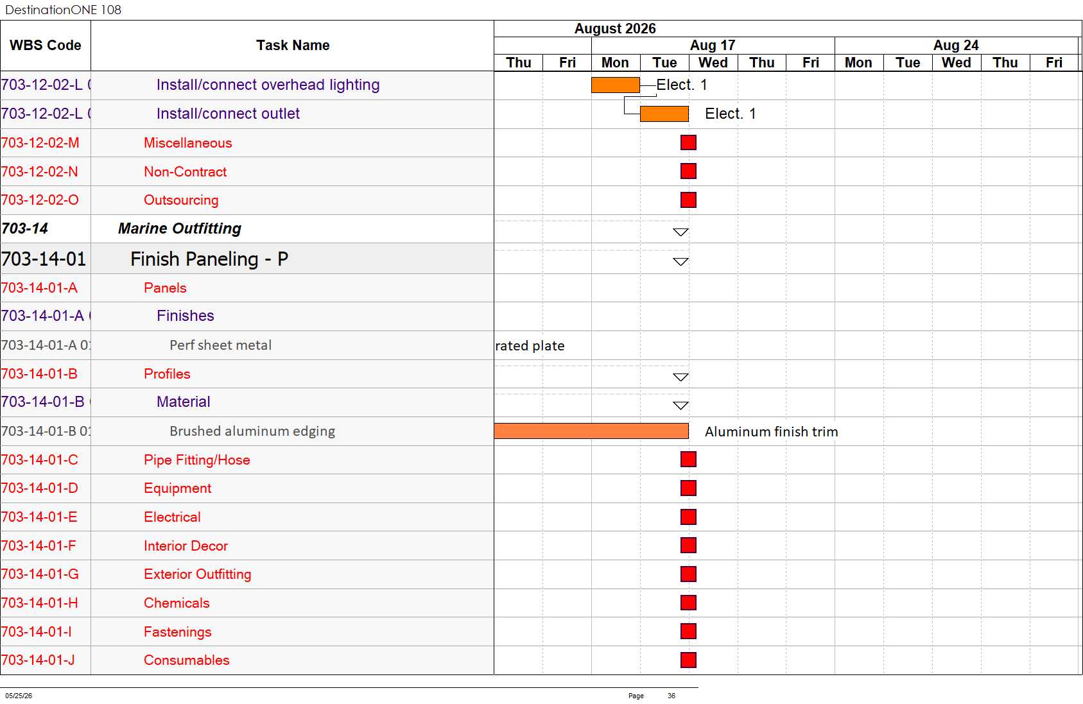This screenshot has width=1083, height=704.
Task: Click the Aug 24 week header
Action: [956, 46]
